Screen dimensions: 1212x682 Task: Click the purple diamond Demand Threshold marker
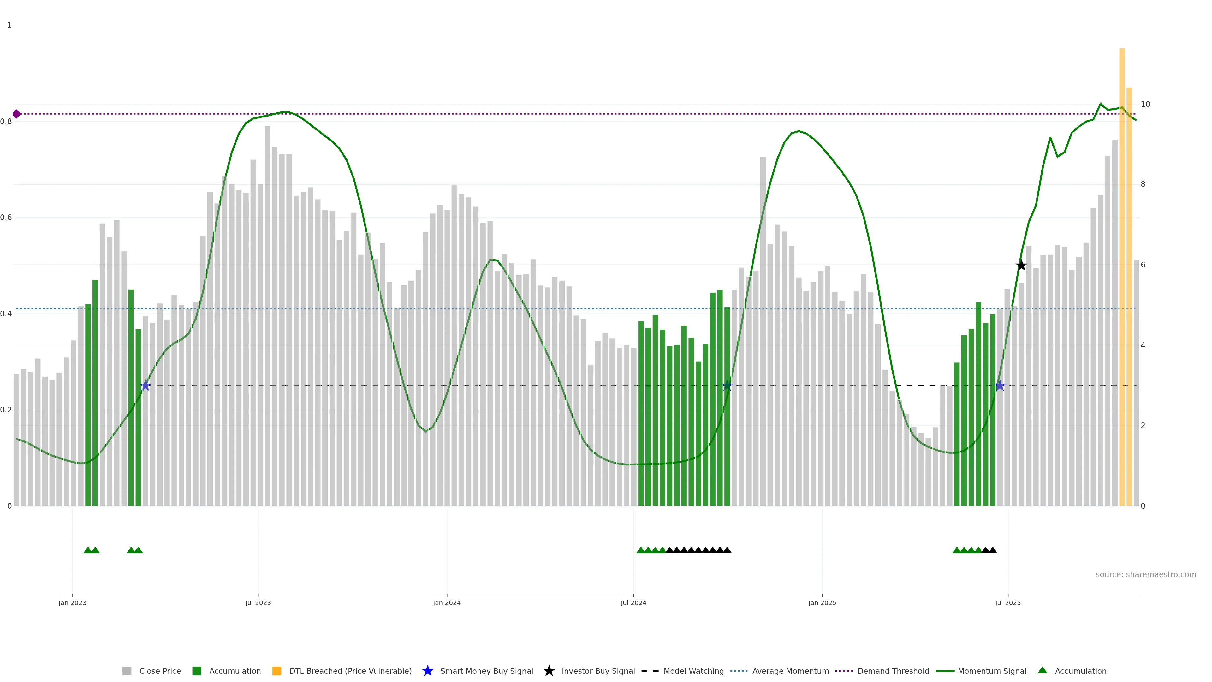coord(16,114)
